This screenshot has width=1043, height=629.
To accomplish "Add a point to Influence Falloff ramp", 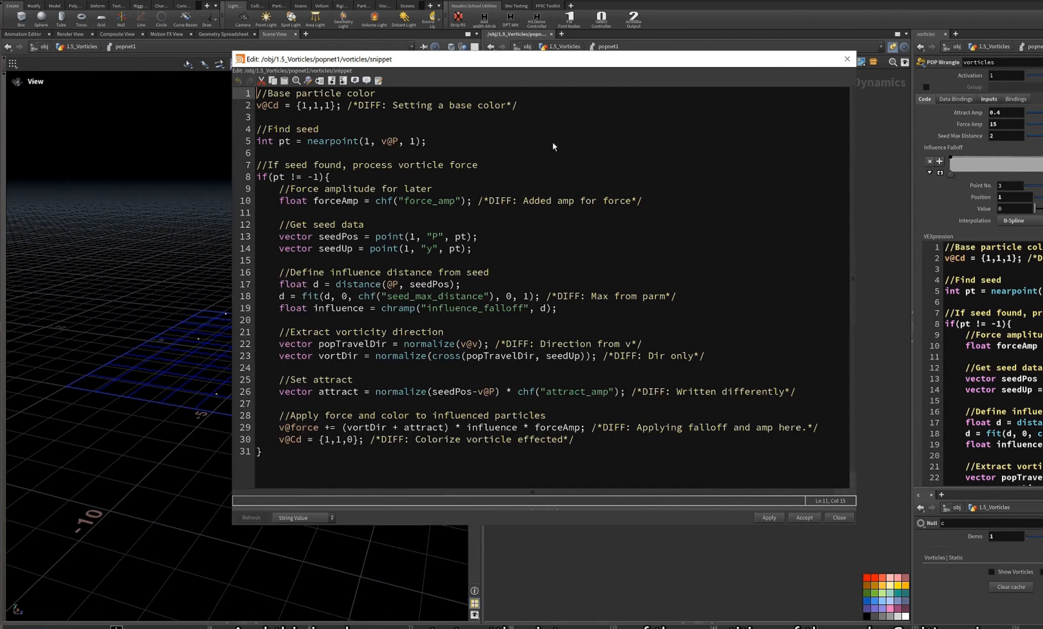I will (x=939, y=161).
